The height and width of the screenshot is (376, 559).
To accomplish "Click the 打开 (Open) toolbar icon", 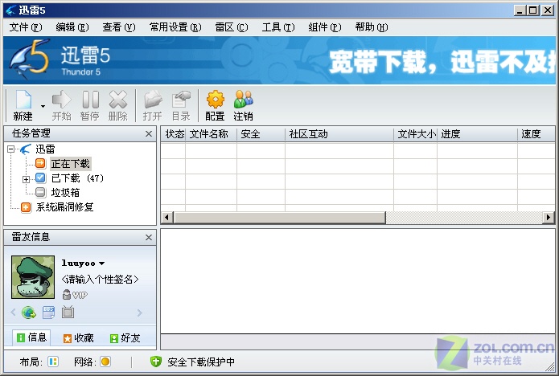I will [x=153, y=105].
